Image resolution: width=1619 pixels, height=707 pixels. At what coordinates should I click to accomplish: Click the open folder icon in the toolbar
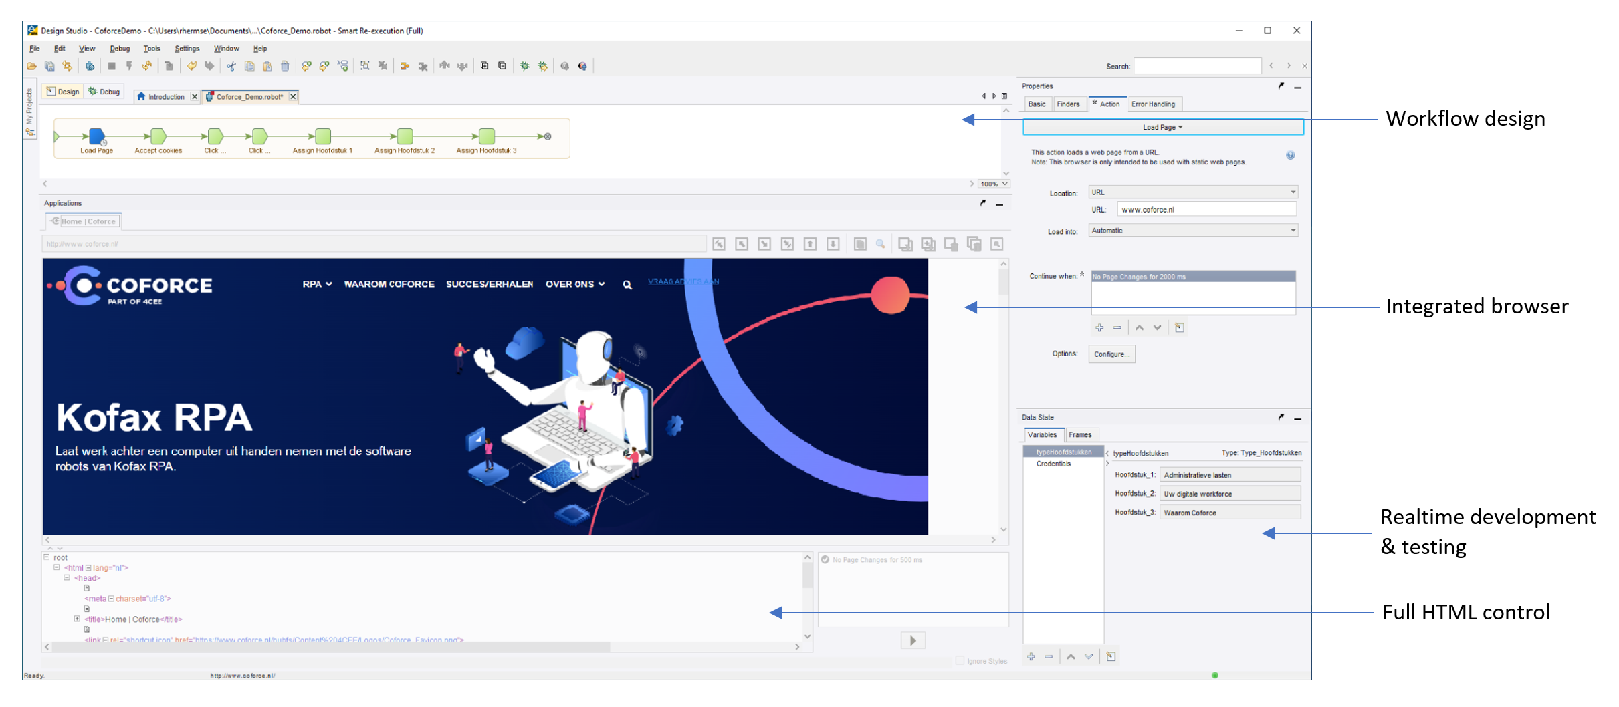click(x=31, y=66)
